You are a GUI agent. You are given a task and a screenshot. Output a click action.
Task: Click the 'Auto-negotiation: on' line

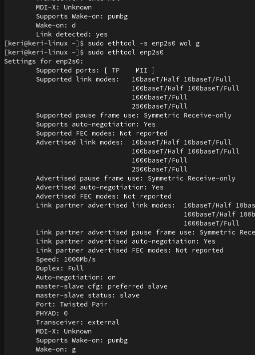coord(76,277)
